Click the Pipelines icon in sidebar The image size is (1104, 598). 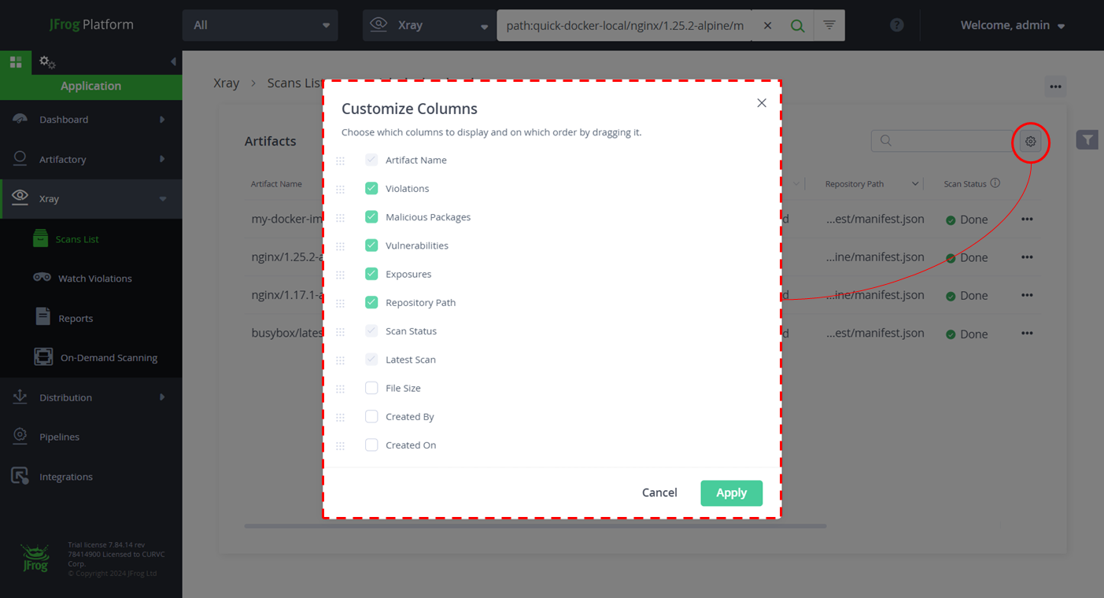(x=20, y=436)
